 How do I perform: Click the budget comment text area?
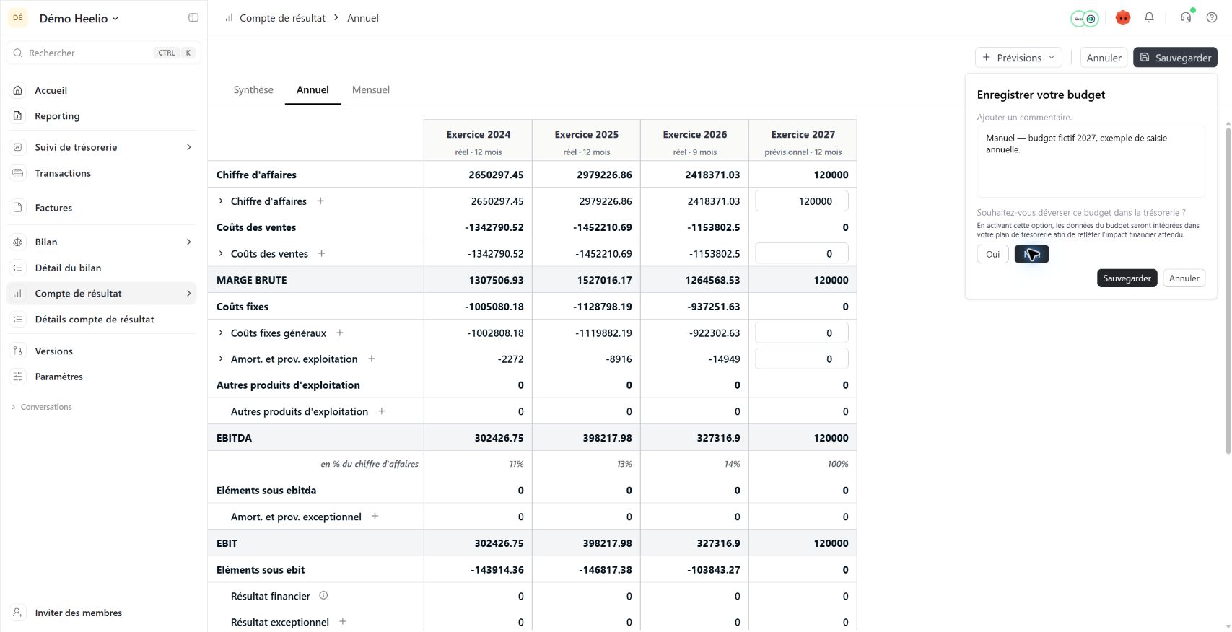click(1091, 162)
